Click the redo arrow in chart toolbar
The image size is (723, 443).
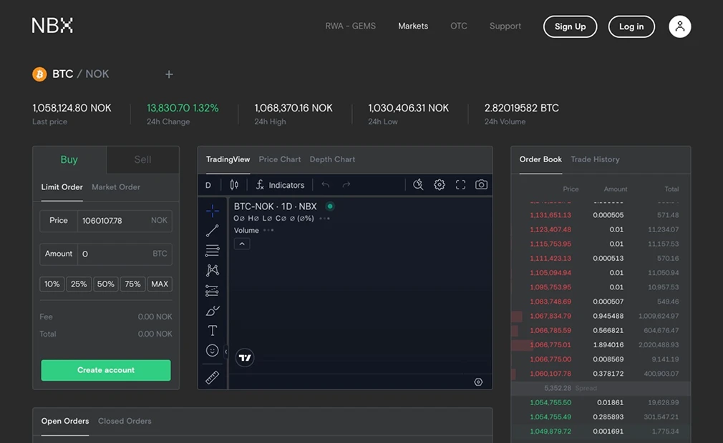(x=346, y=185)
